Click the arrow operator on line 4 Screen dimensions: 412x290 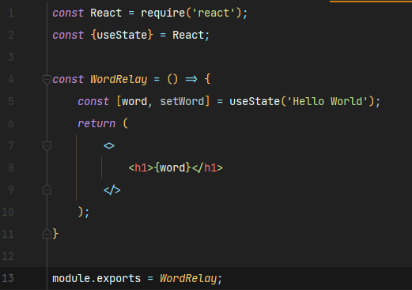[191, 79]
